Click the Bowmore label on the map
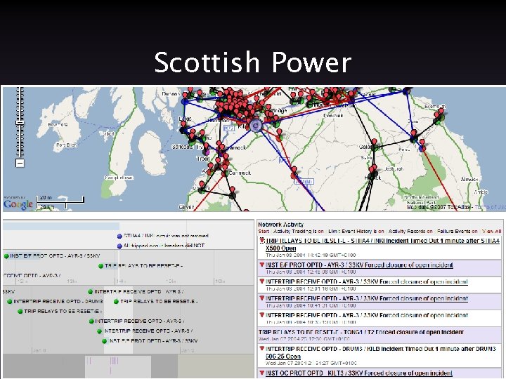 coord(58,125)
